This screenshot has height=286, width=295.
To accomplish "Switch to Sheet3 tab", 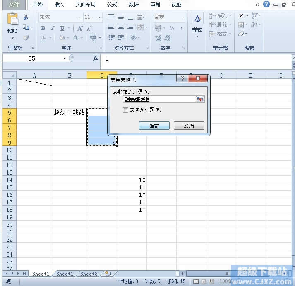I will click(89, 274).
